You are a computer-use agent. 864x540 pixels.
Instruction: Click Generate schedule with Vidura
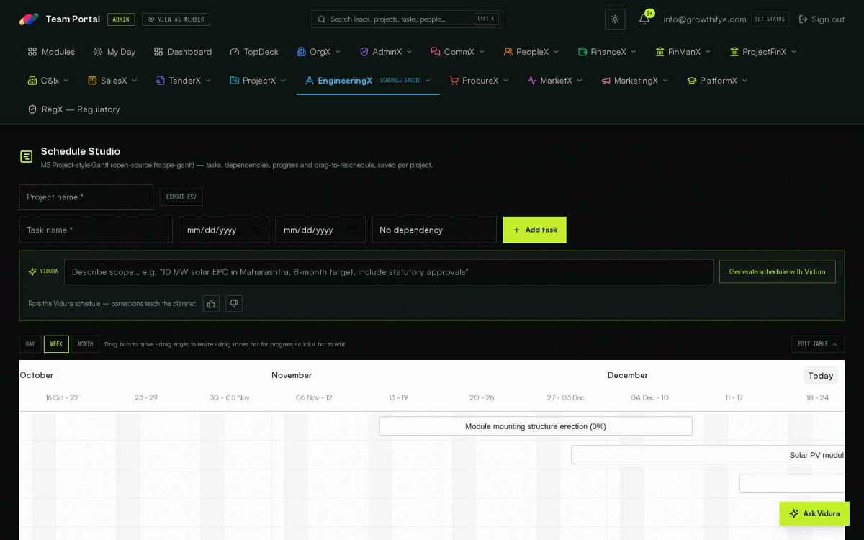click(777, 271)
